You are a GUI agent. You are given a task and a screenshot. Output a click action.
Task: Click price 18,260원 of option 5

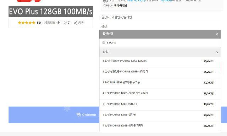[x=209, y=104]
